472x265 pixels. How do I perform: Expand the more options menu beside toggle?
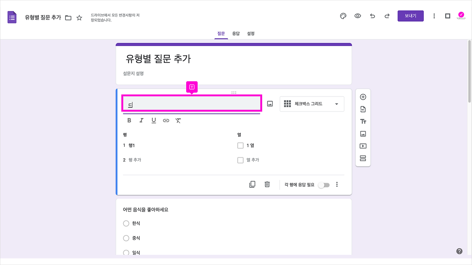click(x=337, y=184)
